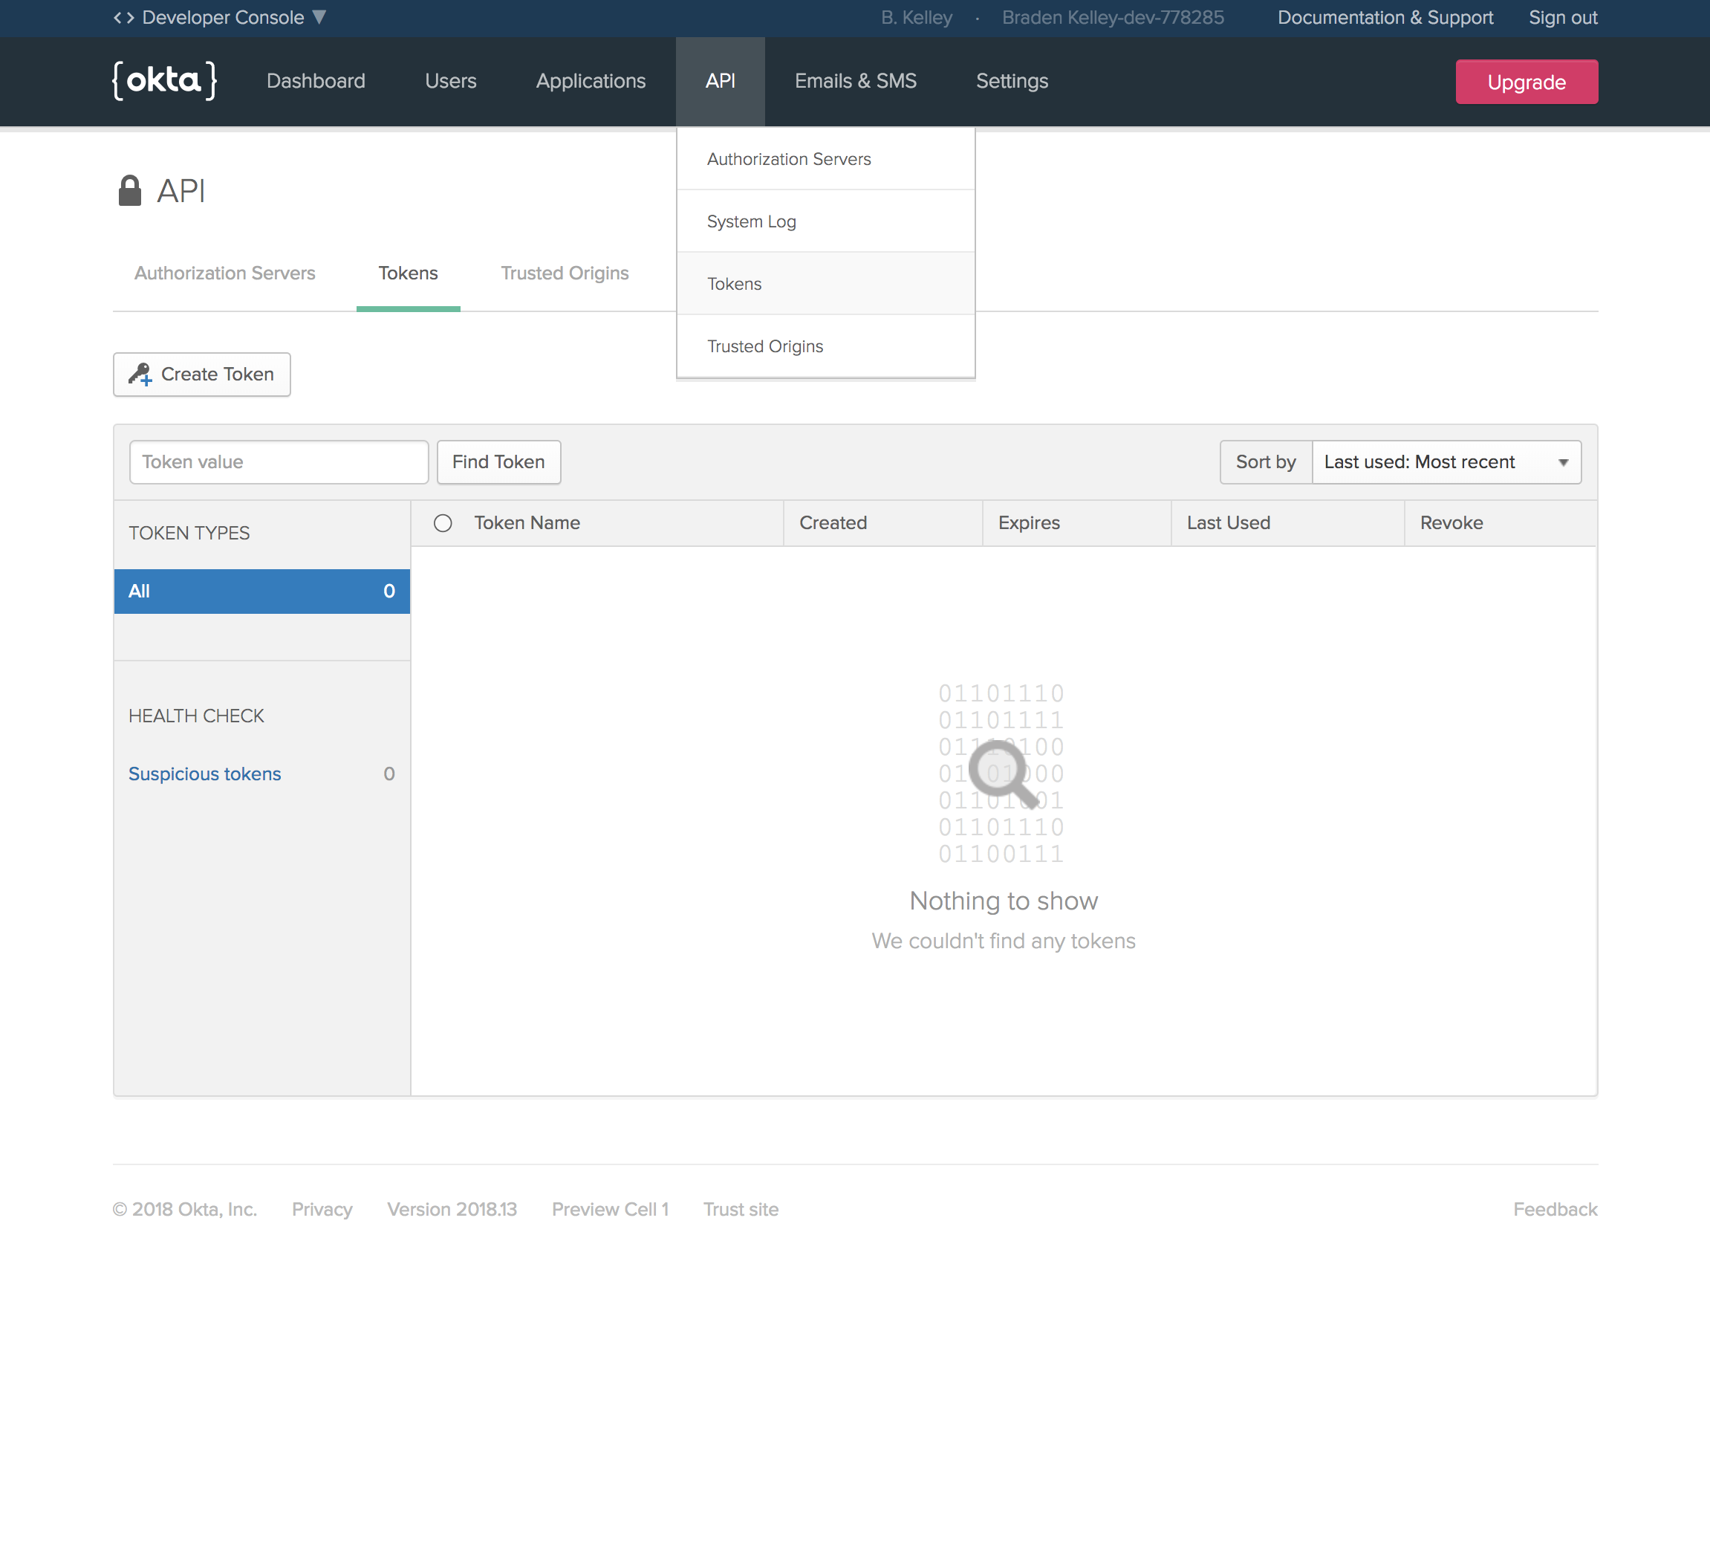
Task: Click on Trusted Origins in API dropdown
Action: click(764, 346)
